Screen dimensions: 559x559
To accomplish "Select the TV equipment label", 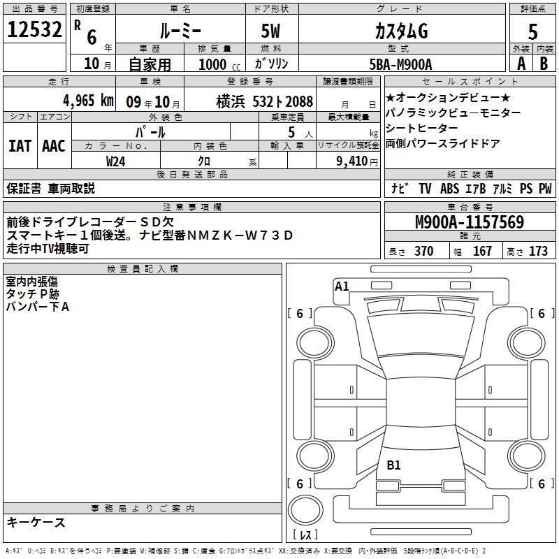I will pos(425,189).
